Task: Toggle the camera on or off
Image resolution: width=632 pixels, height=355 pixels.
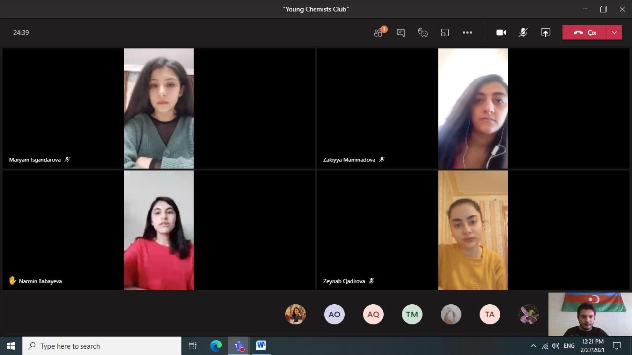Action: (x=501, y=33)
